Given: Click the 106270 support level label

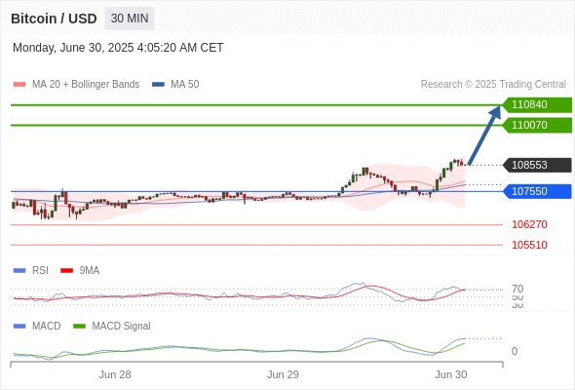Looking at the screenshot, I should click(x=529, y=224).
